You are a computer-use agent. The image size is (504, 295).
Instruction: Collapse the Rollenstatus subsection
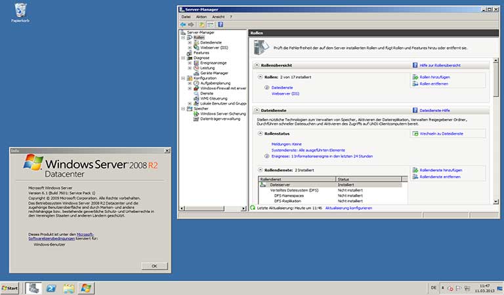(x=261, y=133)
